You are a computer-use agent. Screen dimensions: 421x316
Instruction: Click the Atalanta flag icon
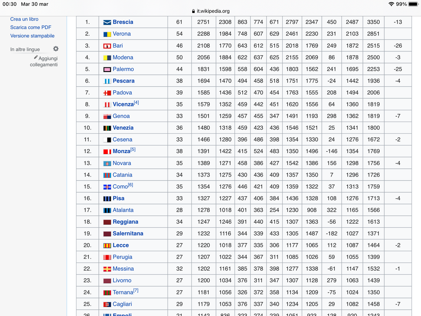point(107,210)
